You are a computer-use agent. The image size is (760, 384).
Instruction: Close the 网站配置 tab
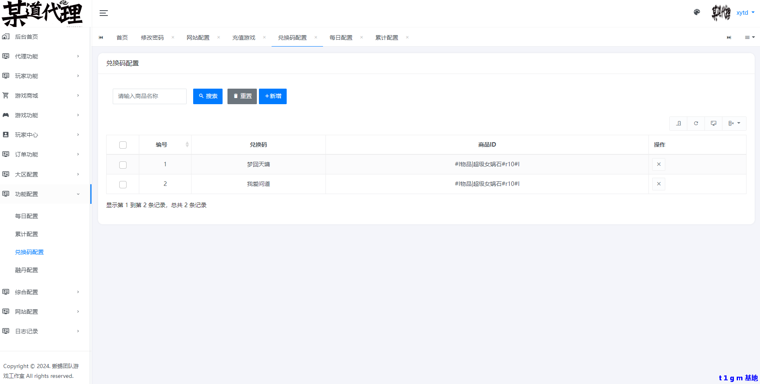coord(218,38)
